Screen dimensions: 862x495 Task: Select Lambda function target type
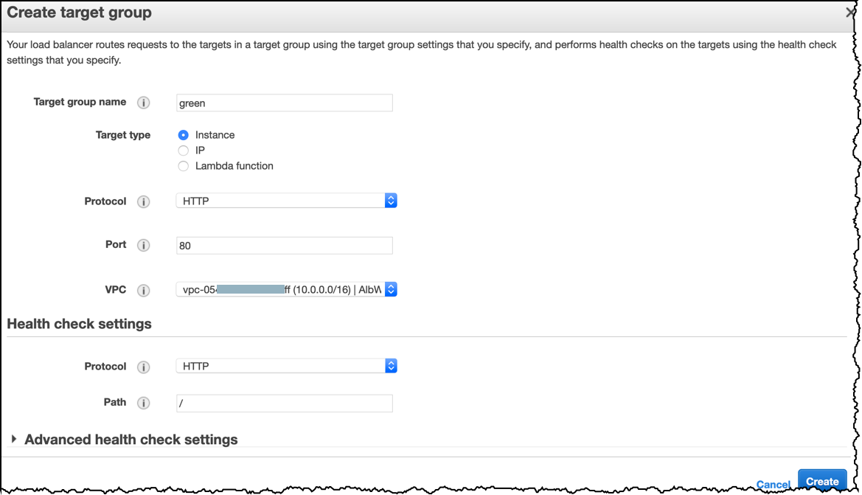click(183, 166)
